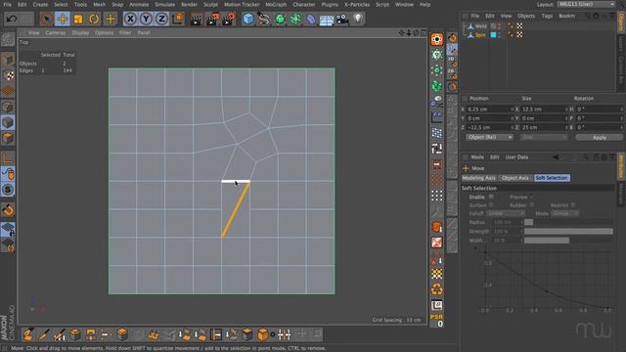Enable the Soft Selection checkbox

pyautogui.click(x=491, y=197)
